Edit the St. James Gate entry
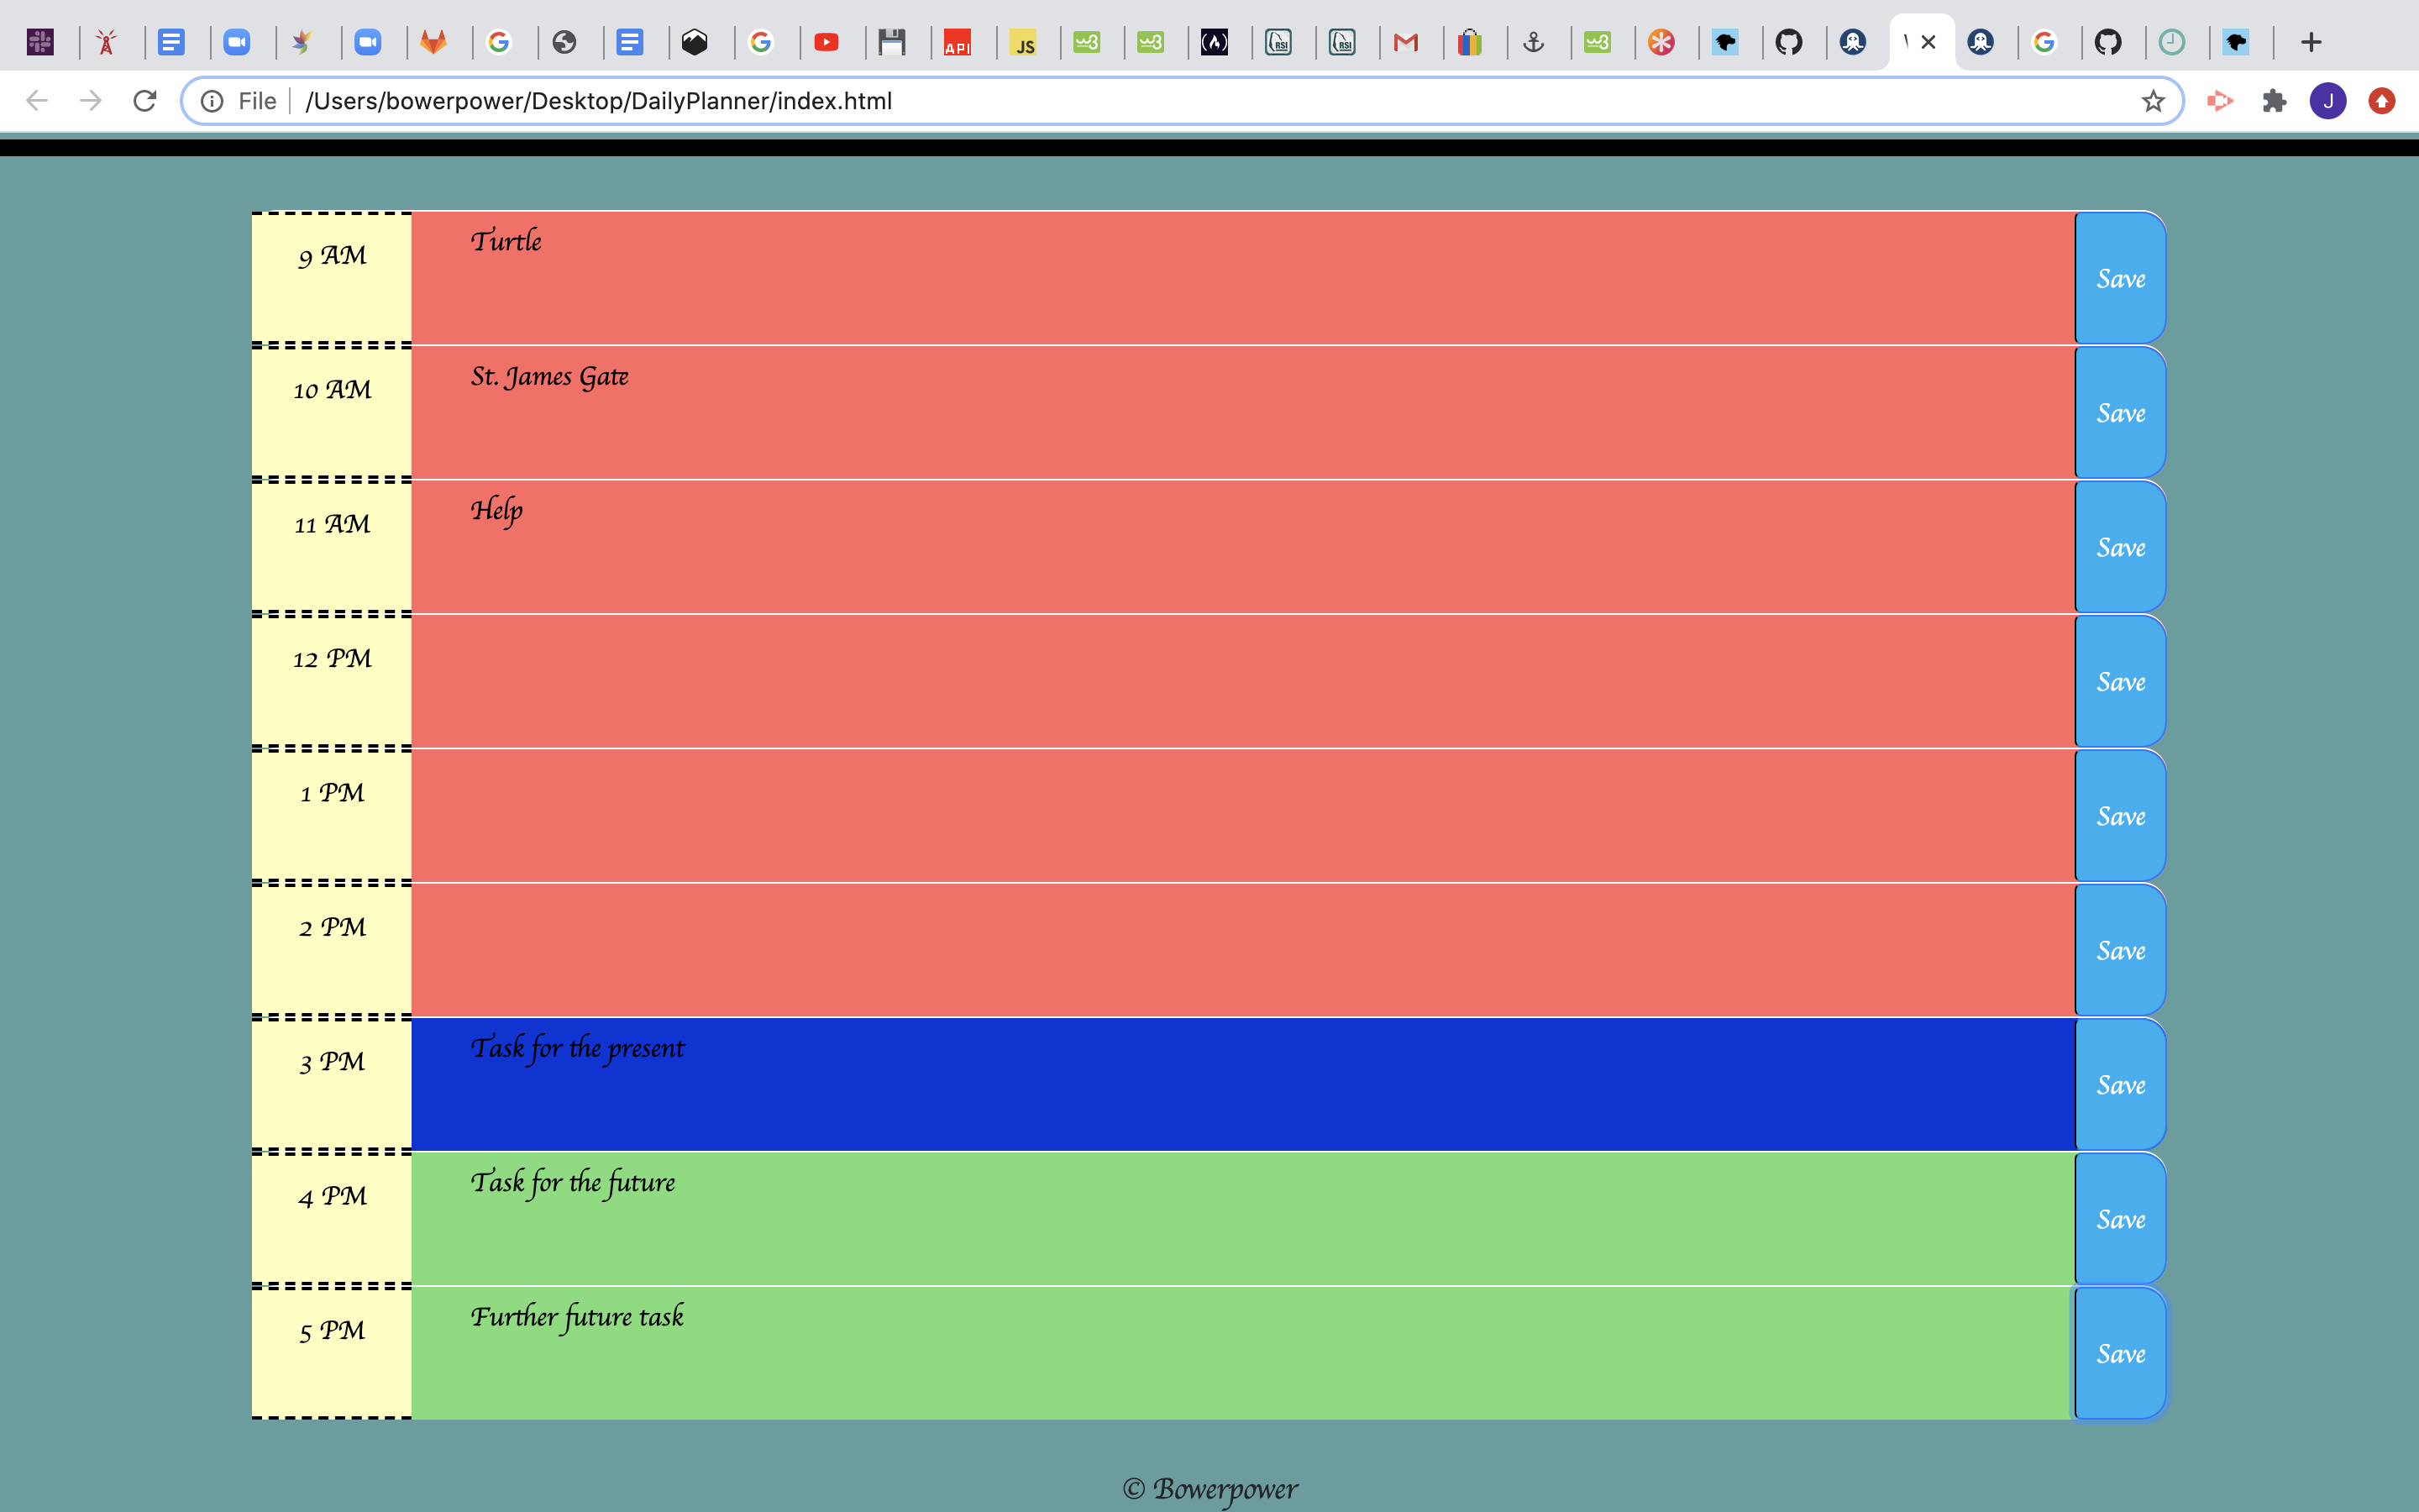 tap(1242, 412)
